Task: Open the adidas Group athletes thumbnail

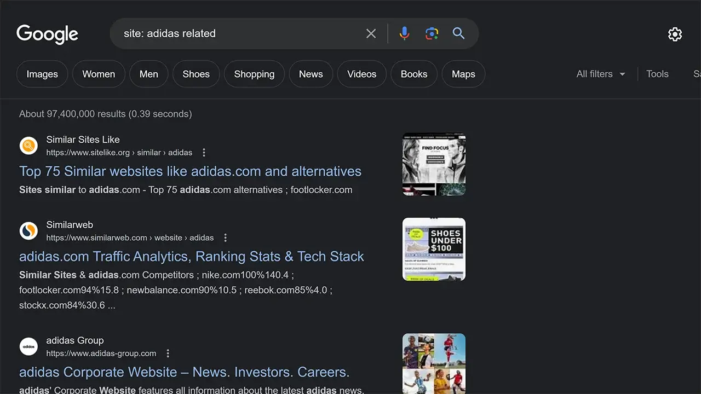Action: [x=434, y=363]
